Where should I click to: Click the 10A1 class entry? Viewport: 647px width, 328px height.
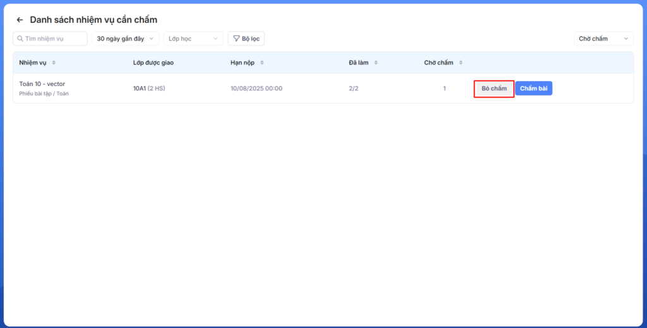[x=139, y=88]
